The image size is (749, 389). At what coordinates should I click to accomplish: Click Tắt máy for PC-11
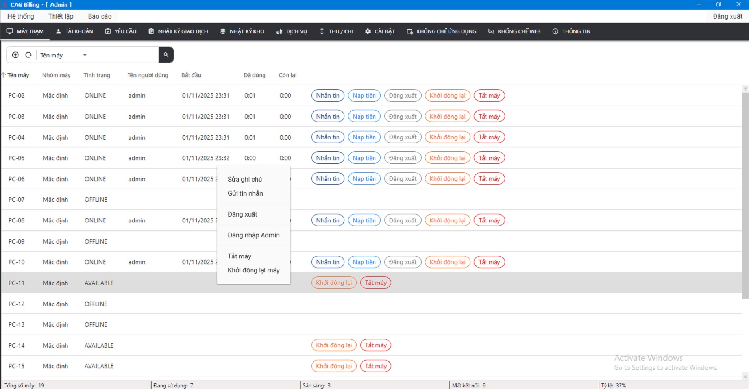[375, 282]
